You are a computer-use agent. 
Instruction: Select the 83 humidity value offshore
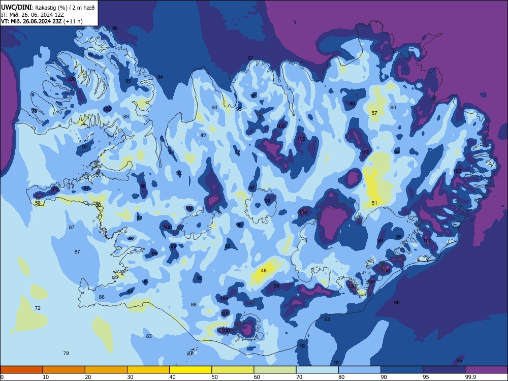149,336
